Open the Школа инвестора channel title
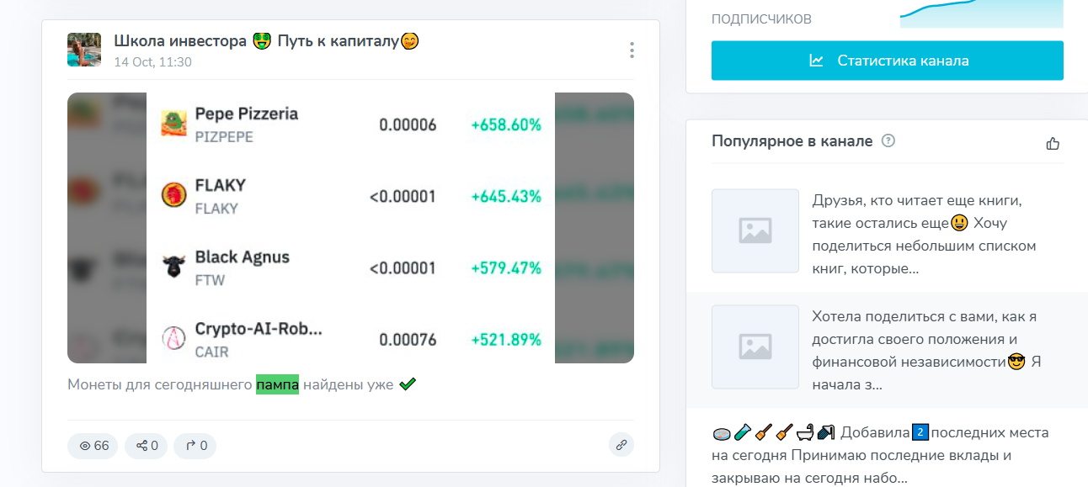1088x487 pixels. click(266, 41)
